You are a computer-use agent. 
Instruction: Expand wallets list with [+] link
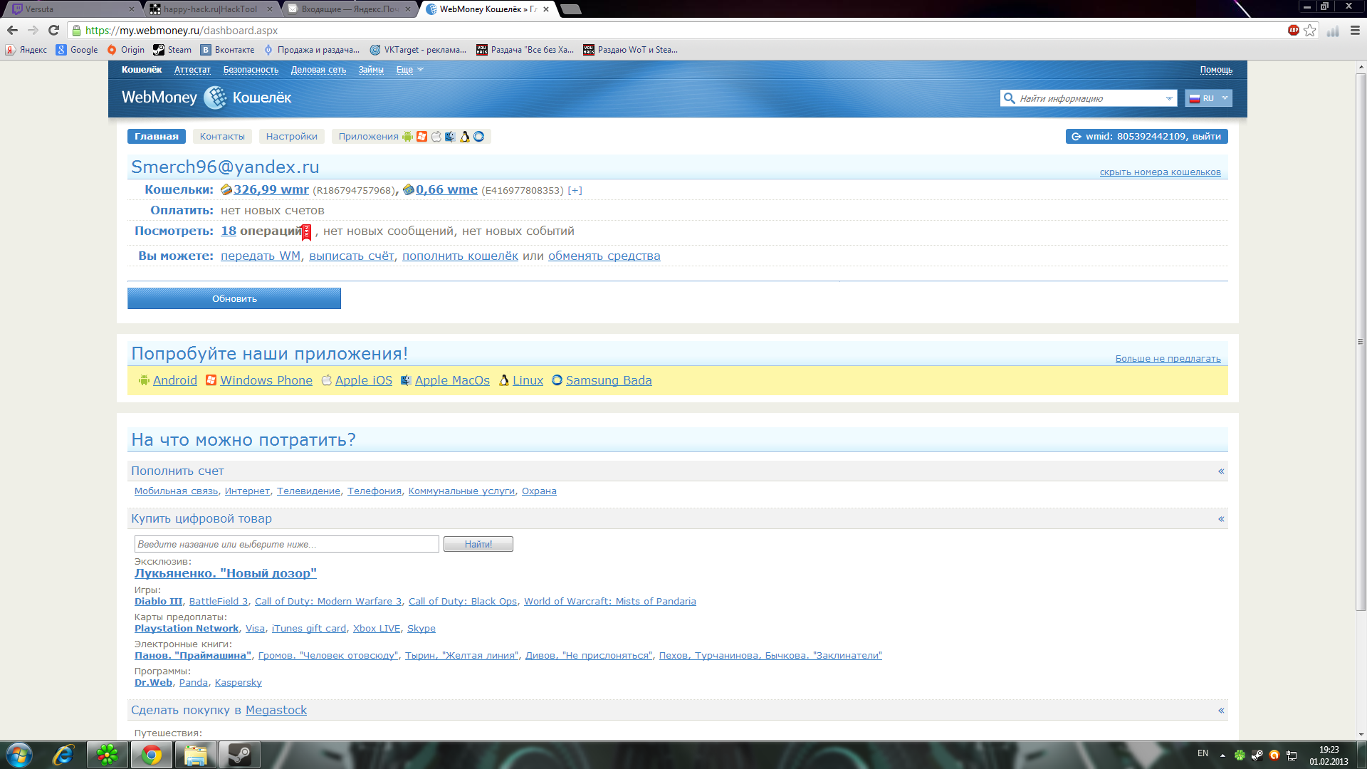pyautogui.click(x=575, y=190)
